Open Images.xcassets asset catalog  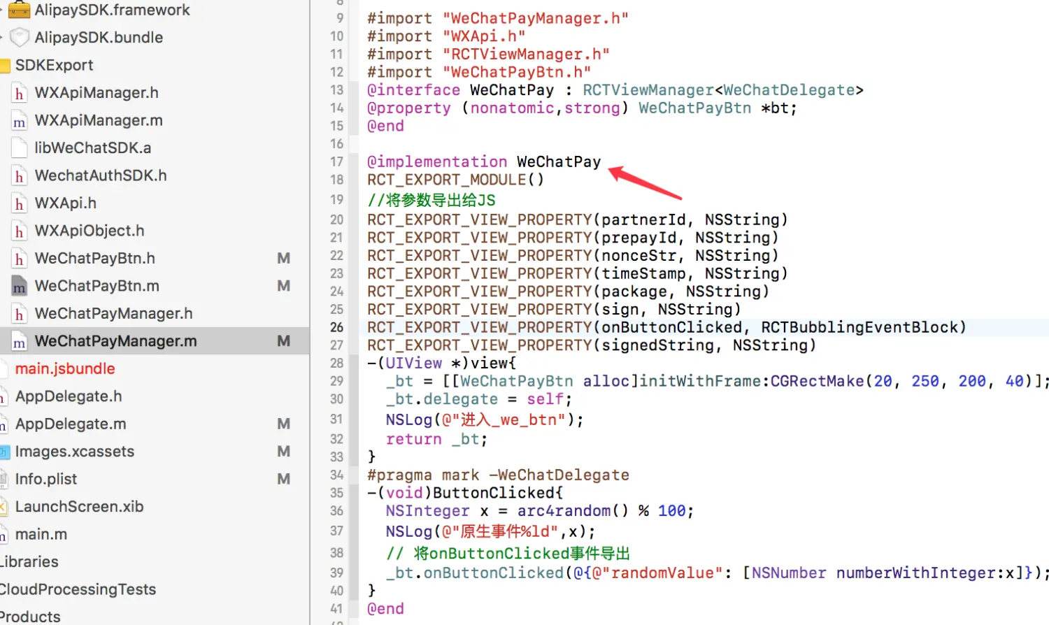[x=75, y=452]
